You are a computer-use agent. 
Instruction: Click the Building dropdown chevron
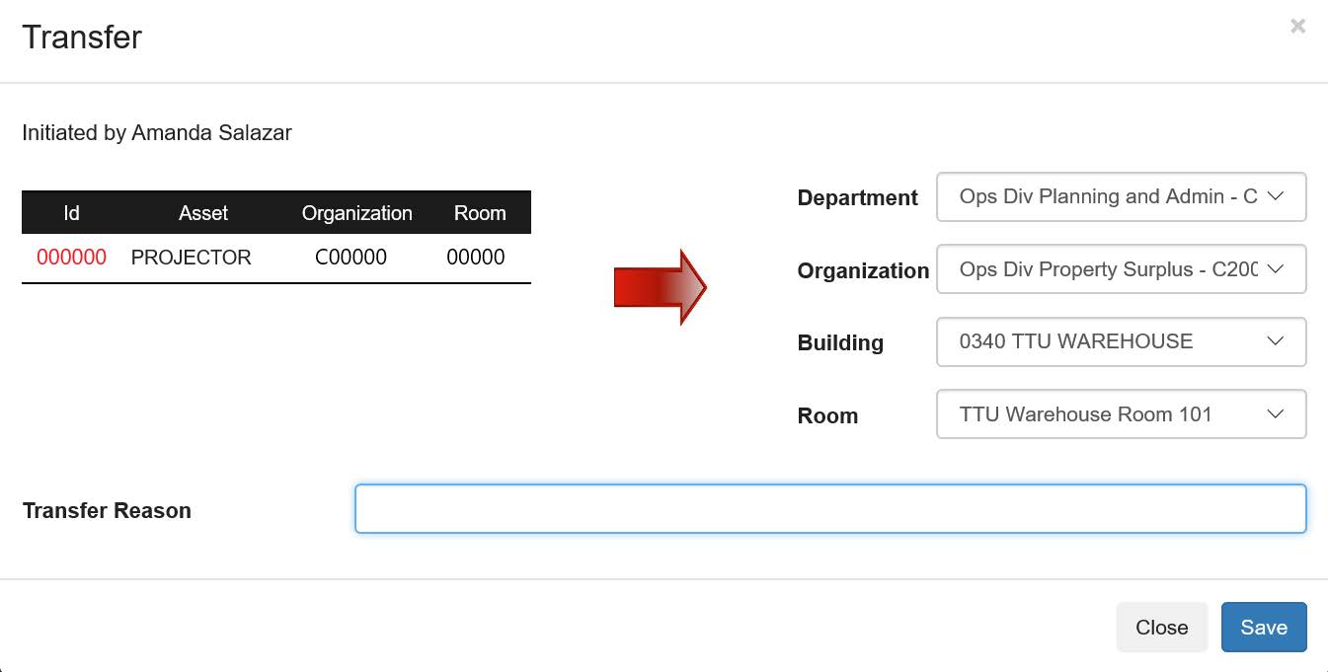(x=1277, y=341)
